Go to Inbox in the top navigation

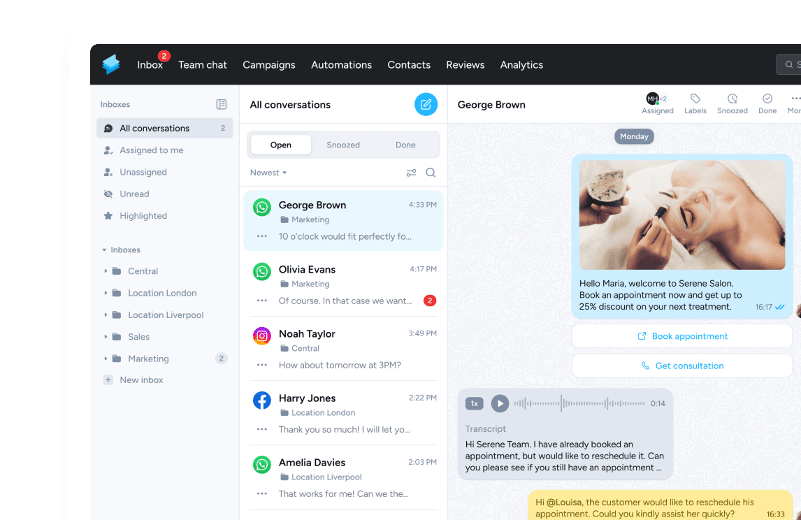coord(150,65)
